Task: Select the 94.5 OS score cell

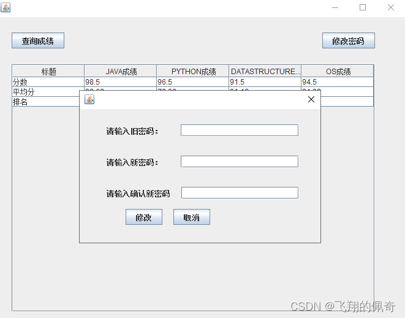Action: tap(338, 82)
